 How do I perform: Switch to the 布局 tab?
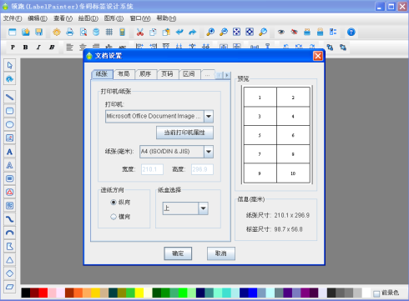[124, 74]
